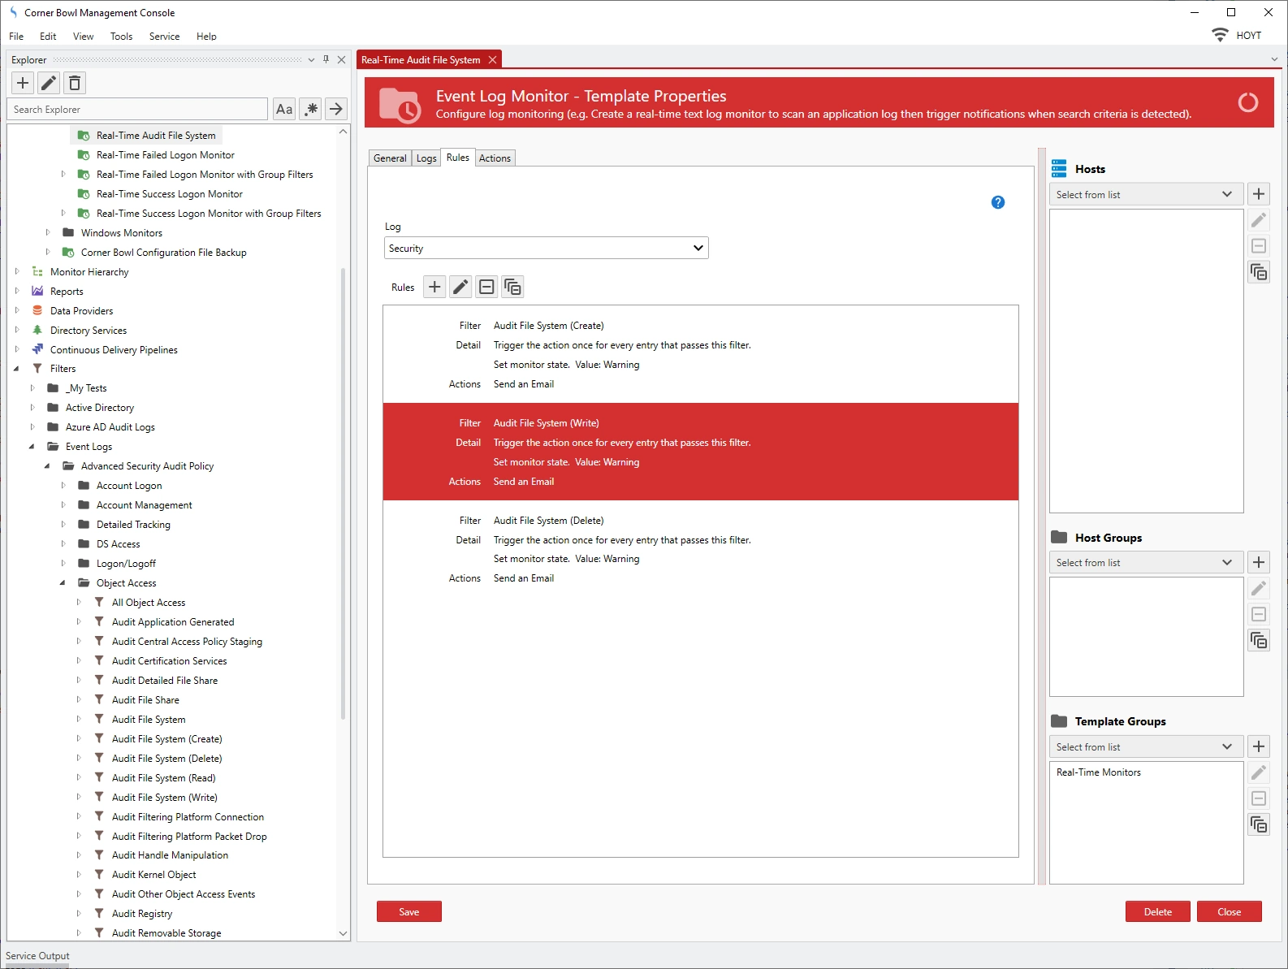Open the Tools menu
The height and width of the screenshot is (969, 1288).
click(121, 37)
